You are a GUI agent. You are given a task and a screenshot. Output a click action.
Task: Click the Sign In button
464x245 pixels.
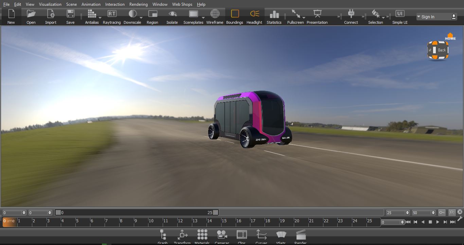(436, 17)
